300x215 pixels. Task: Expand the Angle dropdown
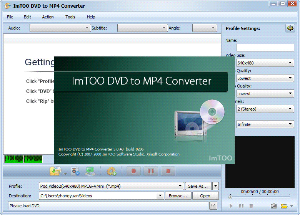click(205, 28)
